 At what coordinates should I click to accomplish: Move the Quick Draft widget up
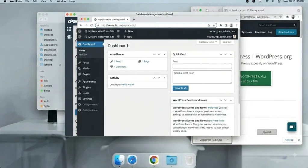(221, 54)
